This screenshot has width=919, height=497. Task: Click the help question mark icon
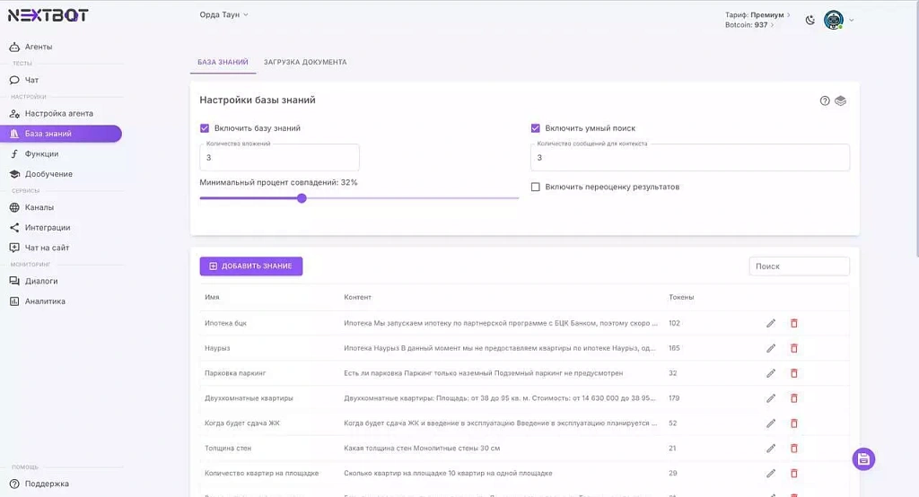point(825,100)
